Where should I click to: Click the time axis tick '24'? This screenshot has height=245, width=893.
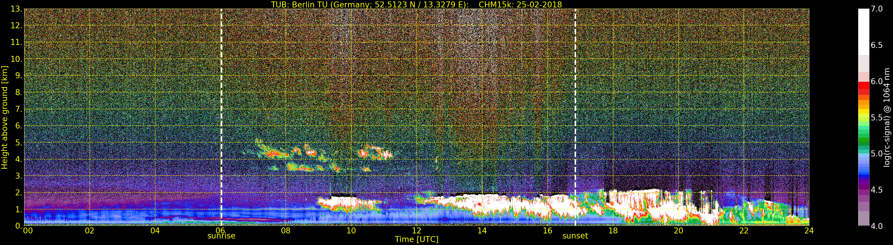pyautogui.click(x=809, y=230)
